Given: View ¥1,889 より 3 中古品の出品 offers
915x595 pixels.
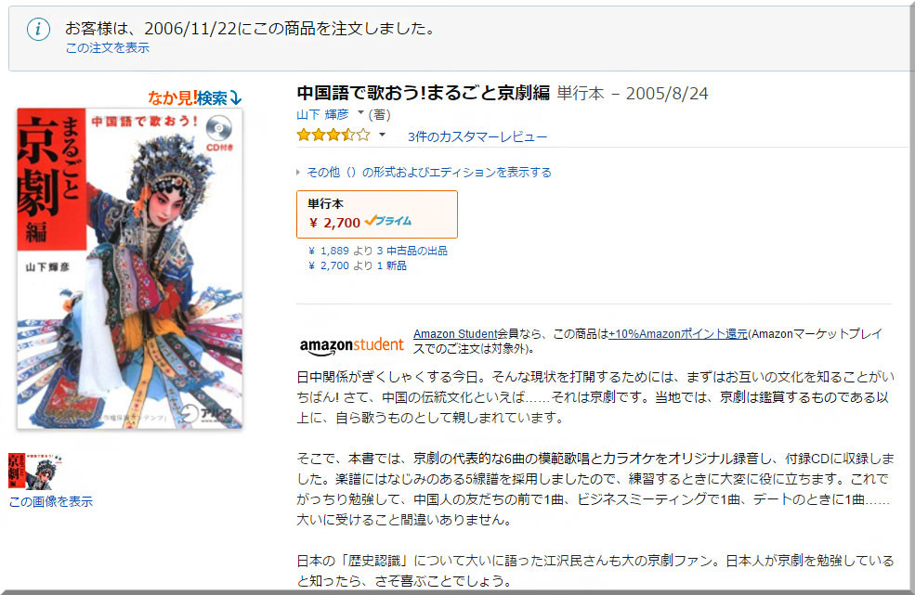Looking at the screenshot, I should [x=377, y=251].
